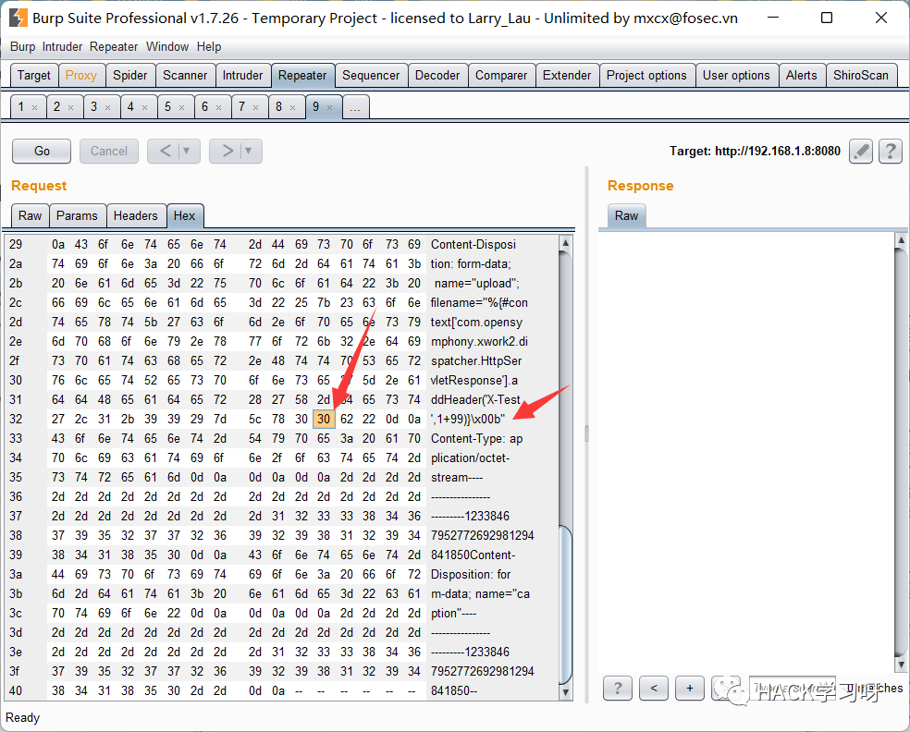Screen dimensions: 910x732
Task: Switch to the Proxy tab
Action: (x=81, y=76)
